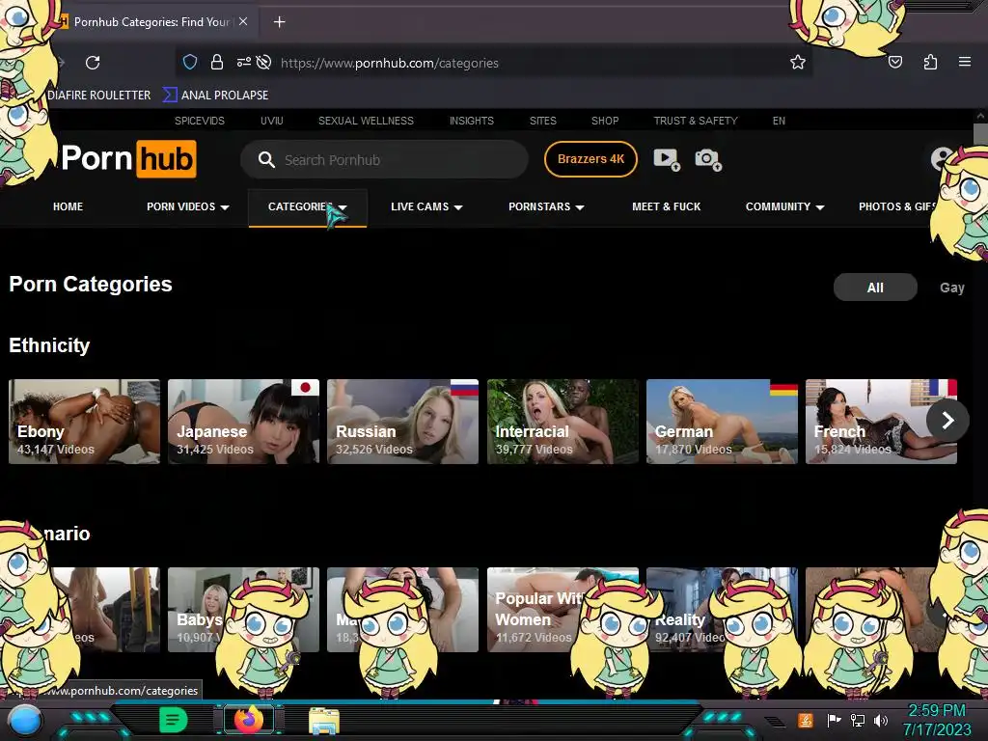988x741 pixels.
Task: Open the SITES menu in top bar
Action: coord(542,121)
